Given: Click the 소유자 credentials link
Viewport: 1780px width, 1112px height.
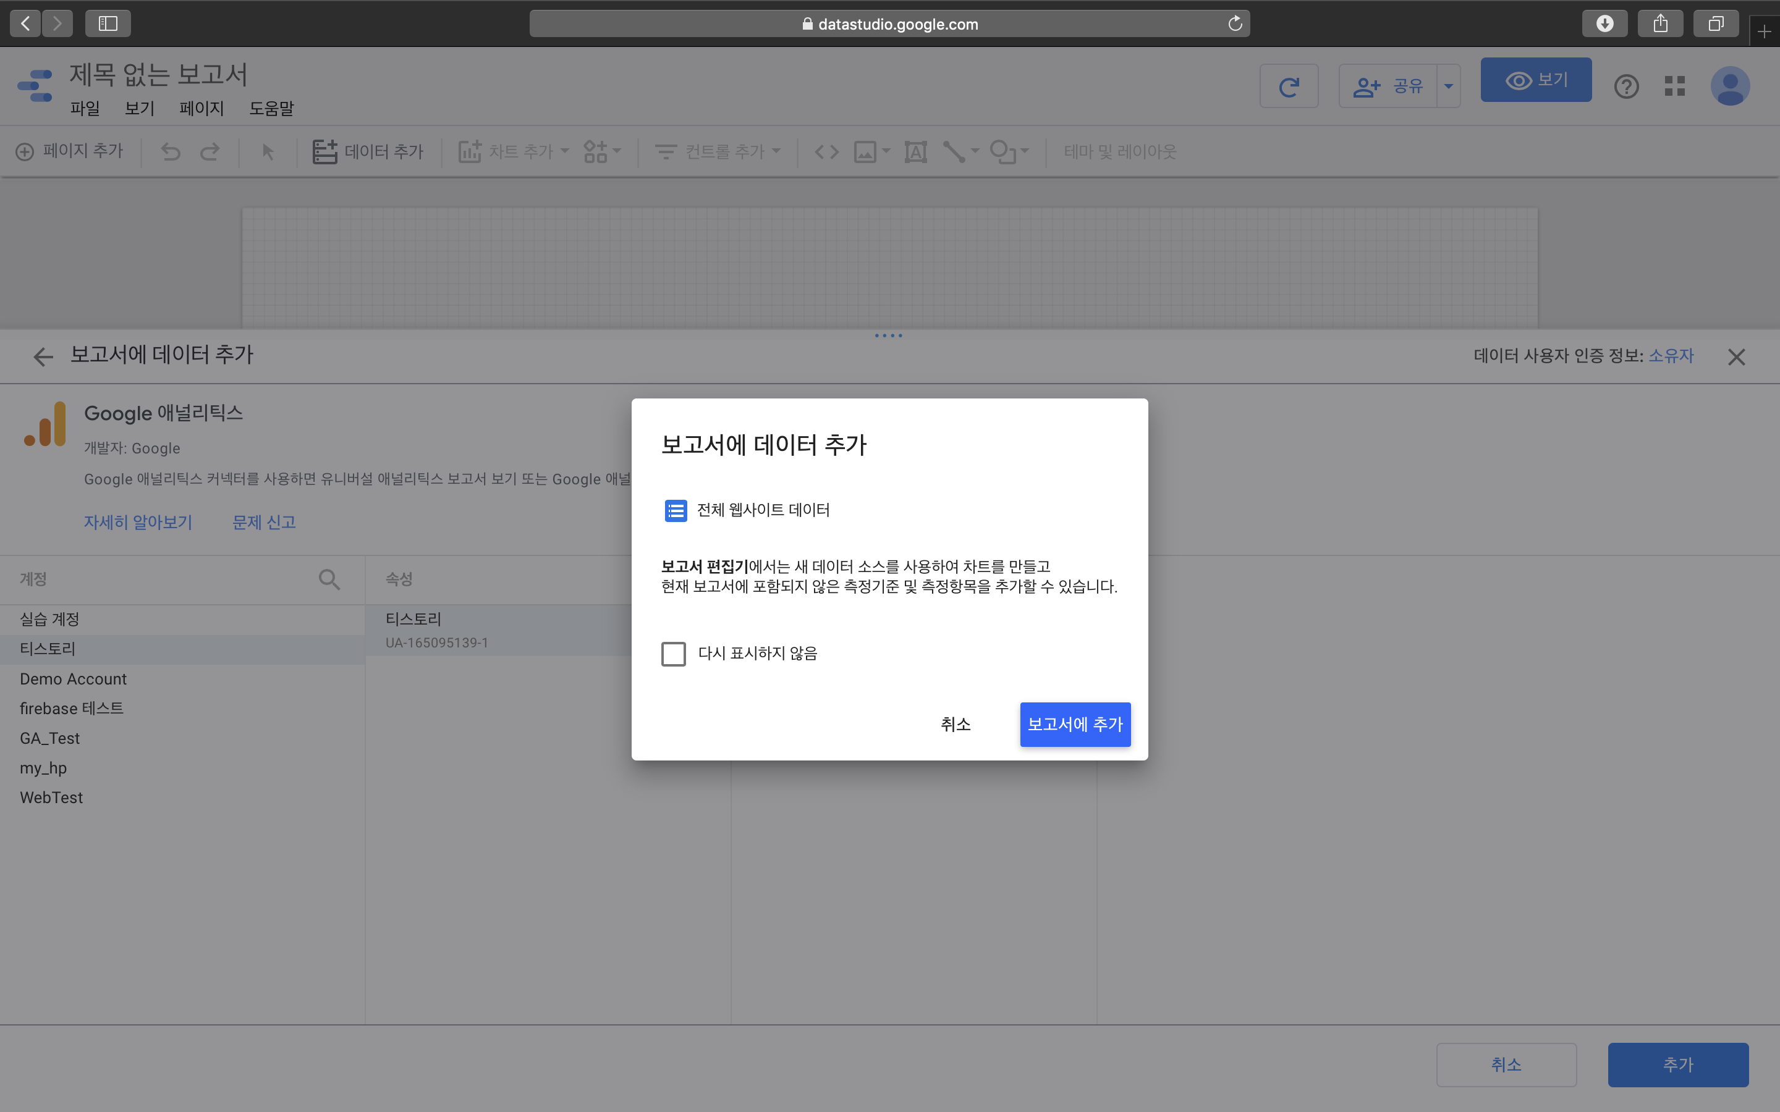Looking at the screenshot, I should point(1671,356).
